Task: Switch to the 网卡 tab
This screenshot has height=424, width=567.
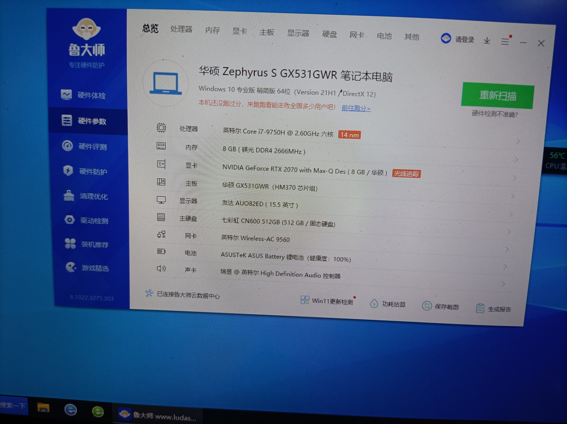Action: click(x=357, y=35)
